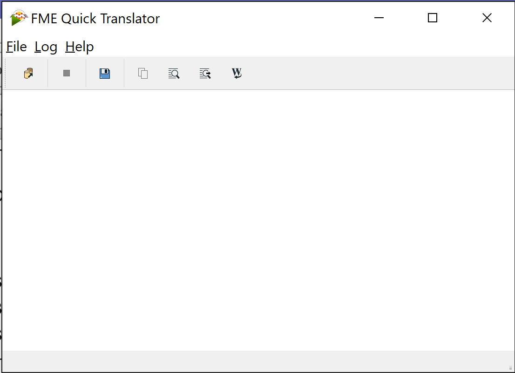
Task: Close the FME Quick Translator window
Action: click(487, 18)
